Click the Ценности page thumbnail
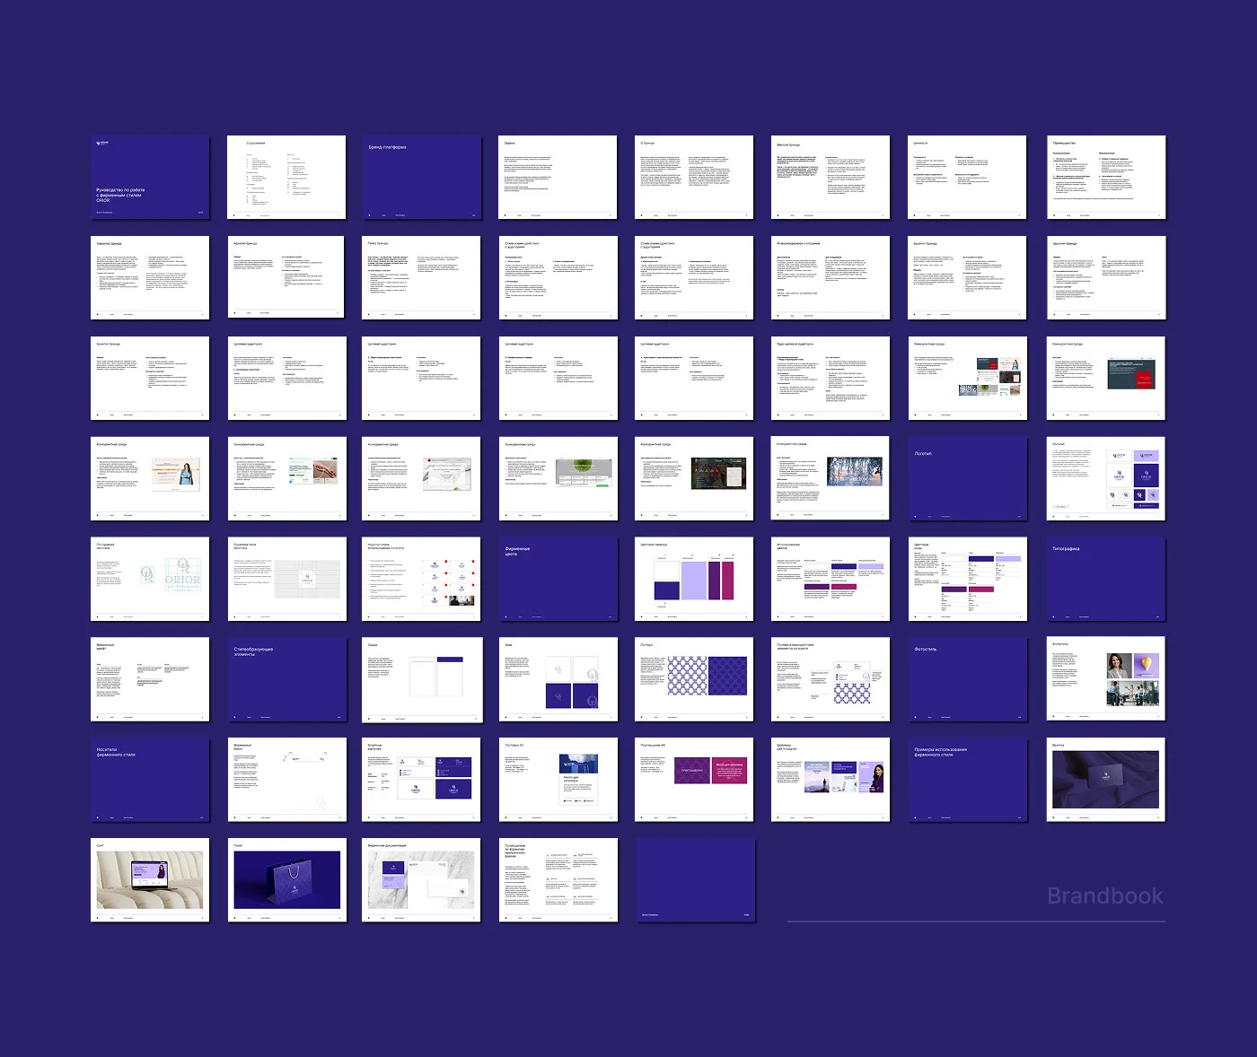1257x1057 pixels. (x=967, y=177)
